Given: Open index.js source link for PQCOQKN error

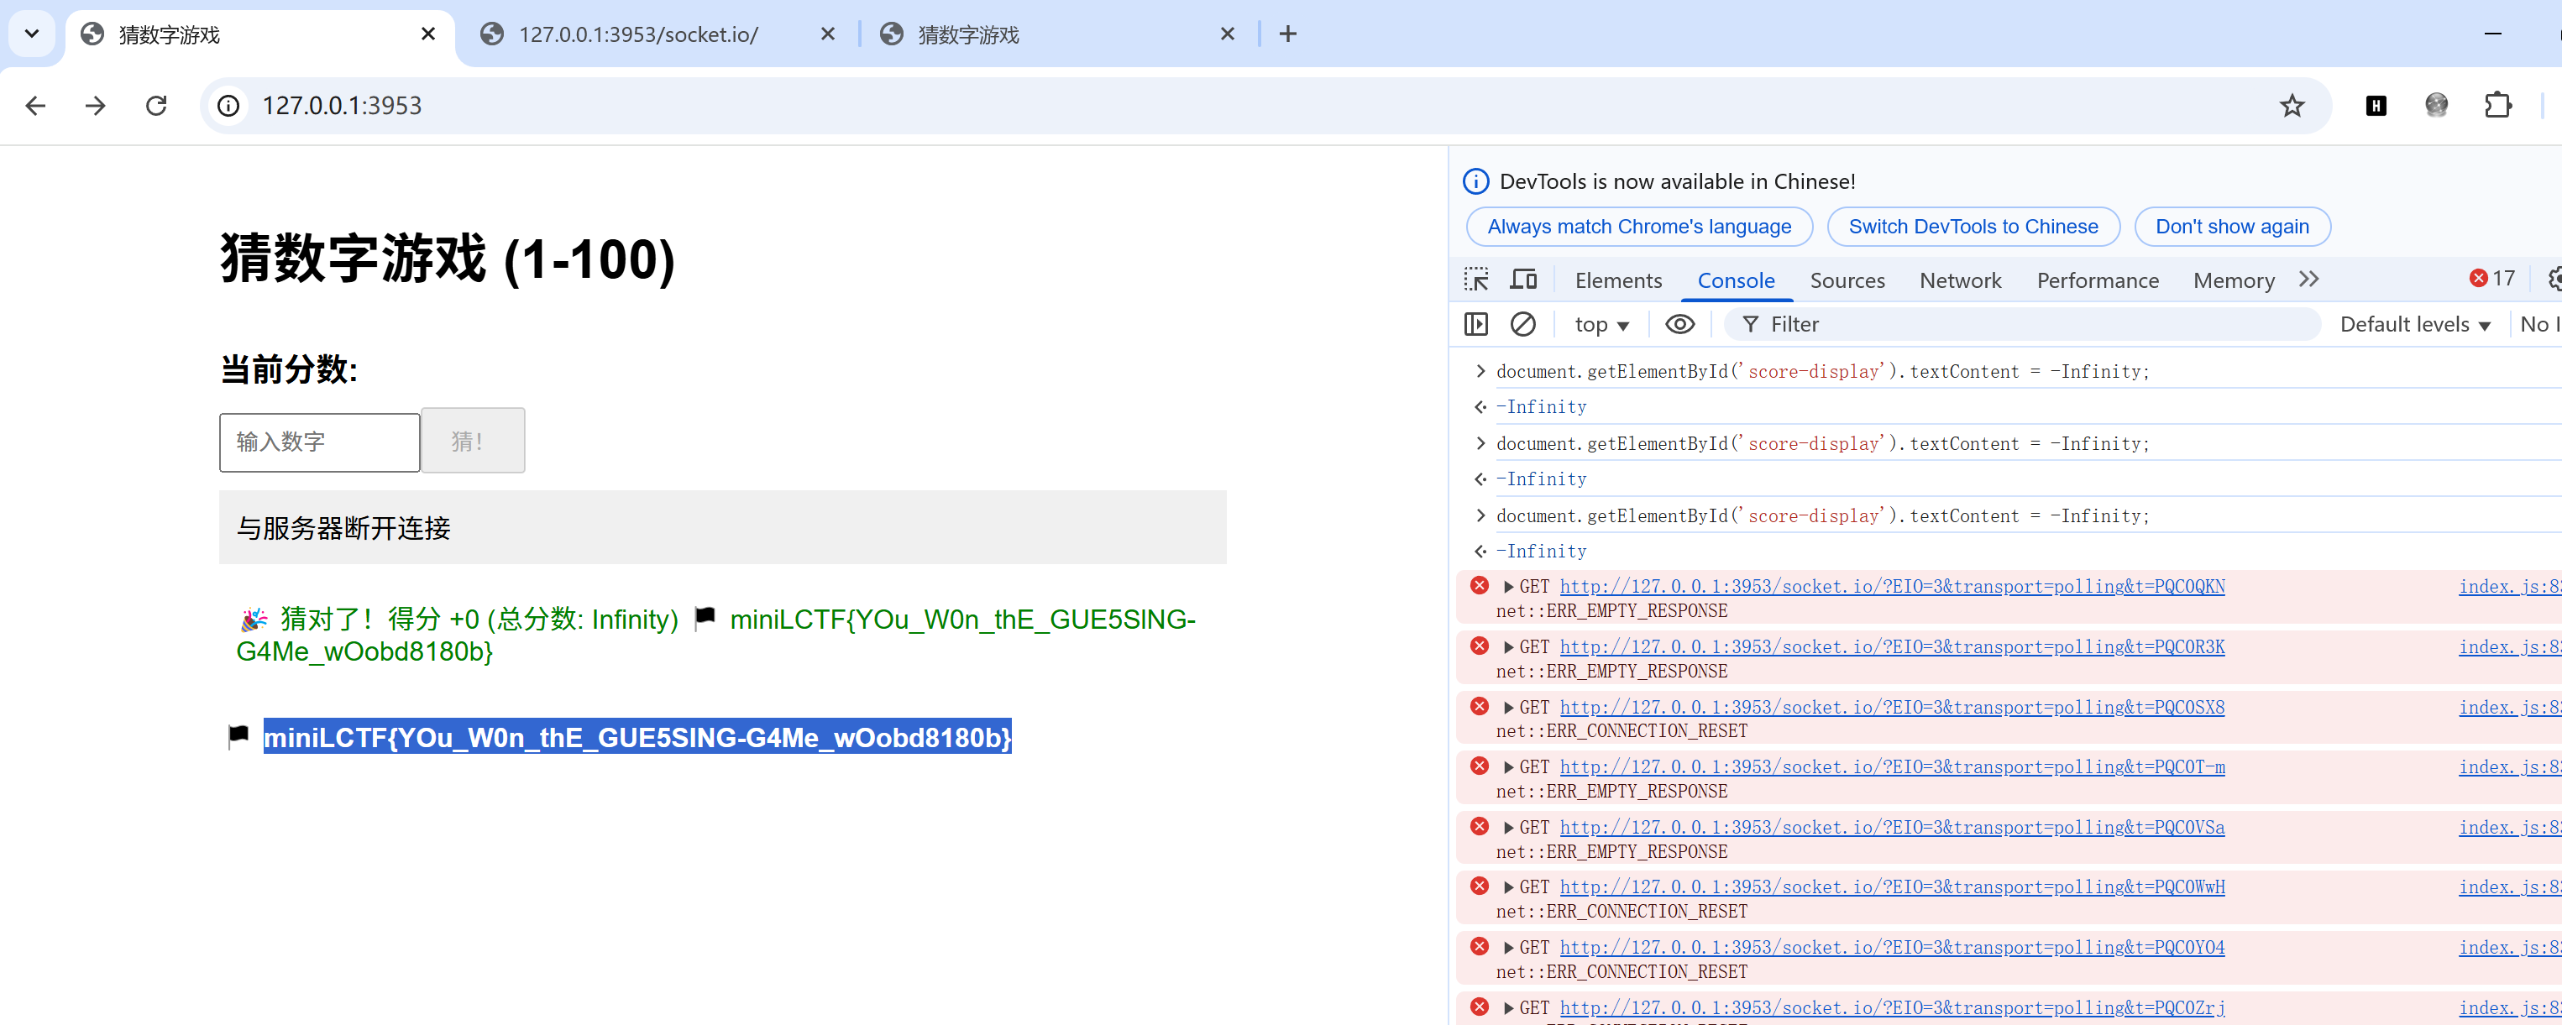Looking at the screenshot, I should coord(2509,587).
